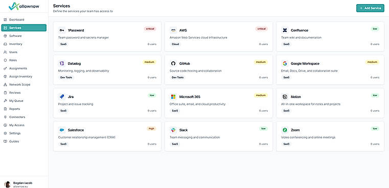
Task: Open the AWS service title
Action: 183,30
